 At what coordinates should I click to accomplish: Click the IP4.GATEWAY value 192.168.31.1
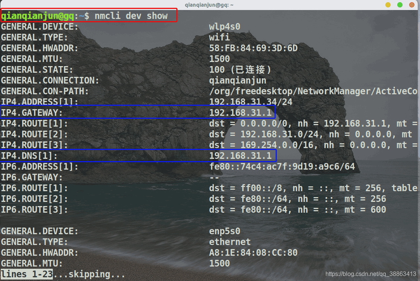(x=241, y=112)
